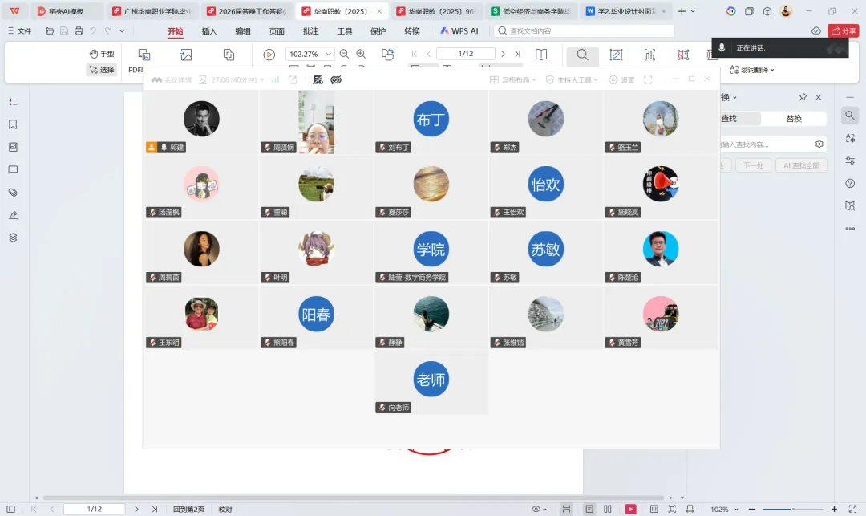Click the toolbar search magnifier icon
Viewport: 866px width, 516px height.
click(582, 55)
